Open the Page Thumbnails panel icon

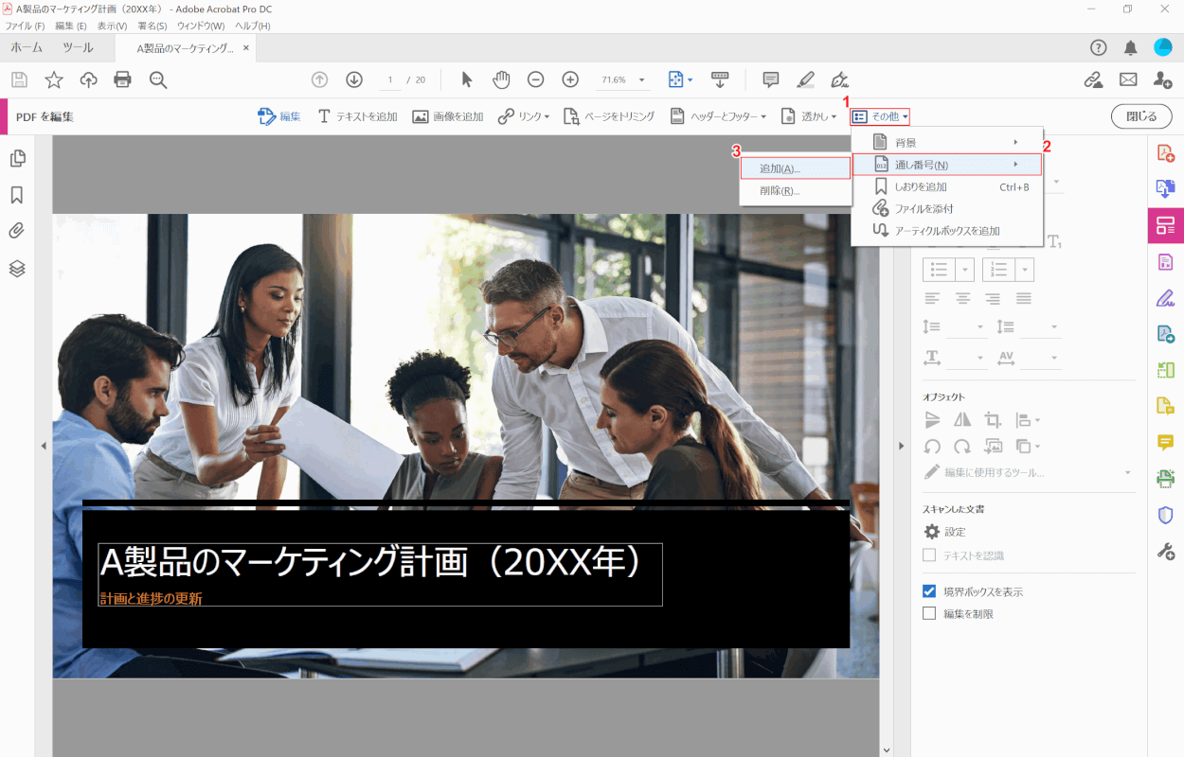click(16, 158)
